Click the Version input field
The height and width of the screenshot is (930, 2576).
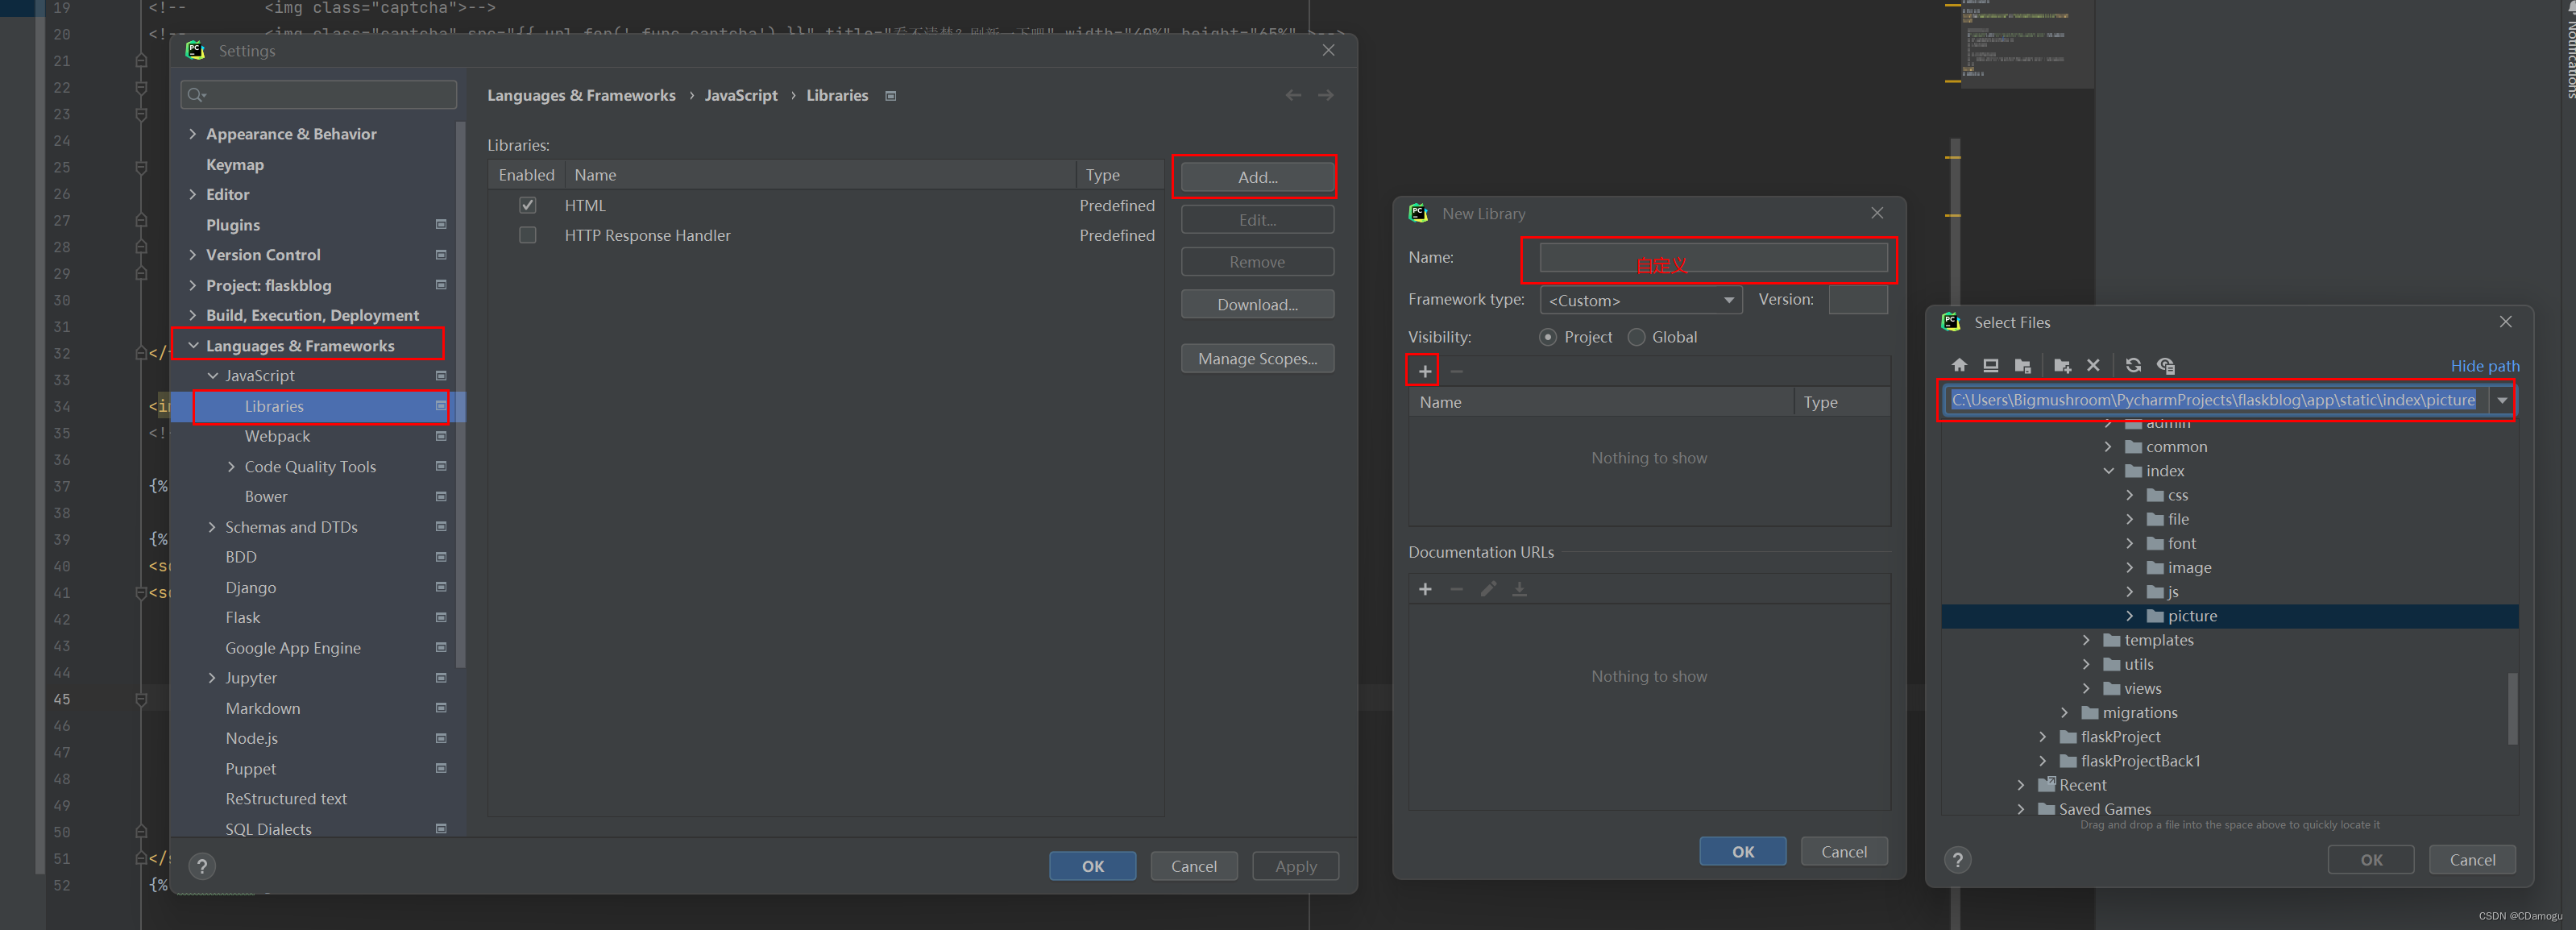point(1858,300)
